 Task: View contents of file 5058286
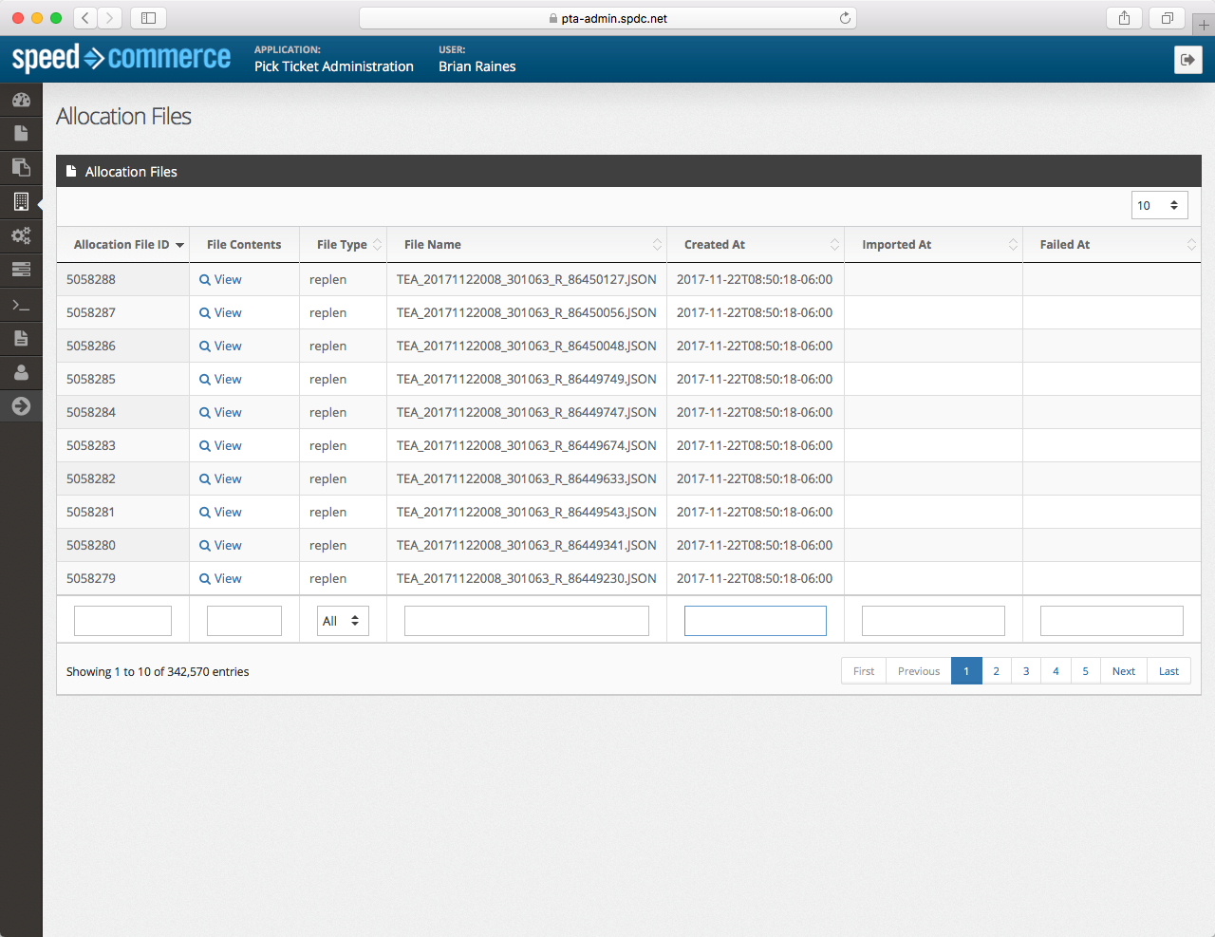[220, 346]
